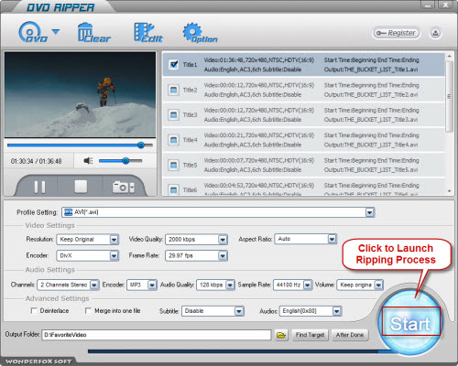
Task: Browse output folder with folder icon
Action: pos(281,335)
